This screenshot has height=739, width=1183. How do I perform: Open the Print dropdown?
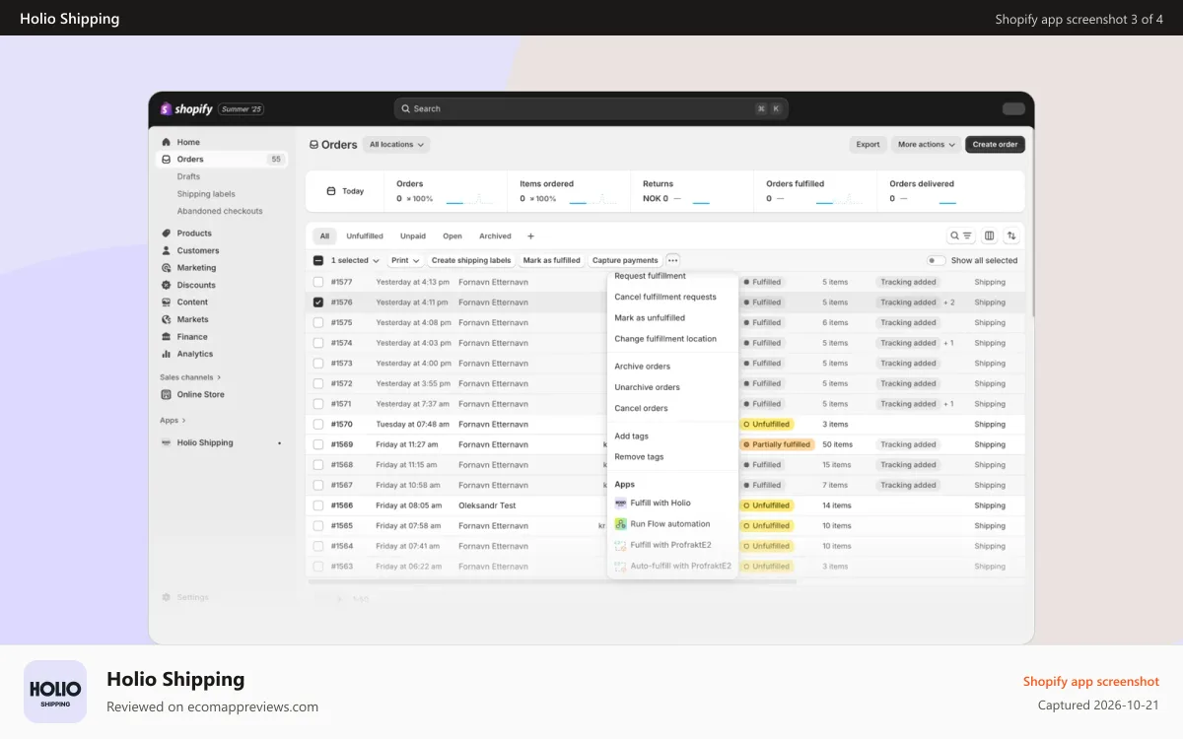click(405, 260)
